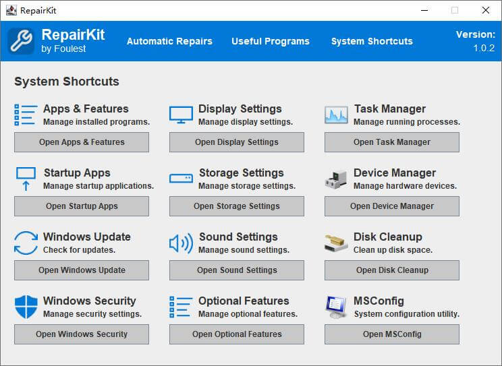Click the Task Manager graph icon
The height and width of the screenshot is (366, 502).
[x=336, y=115]
